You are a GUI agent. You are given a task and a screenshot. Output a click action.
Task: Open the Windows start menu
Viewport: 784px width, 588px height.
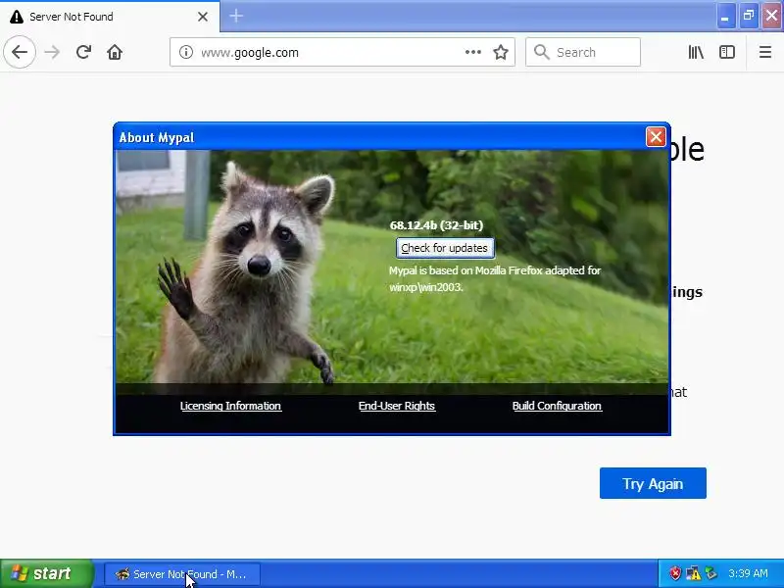point(46,573)
